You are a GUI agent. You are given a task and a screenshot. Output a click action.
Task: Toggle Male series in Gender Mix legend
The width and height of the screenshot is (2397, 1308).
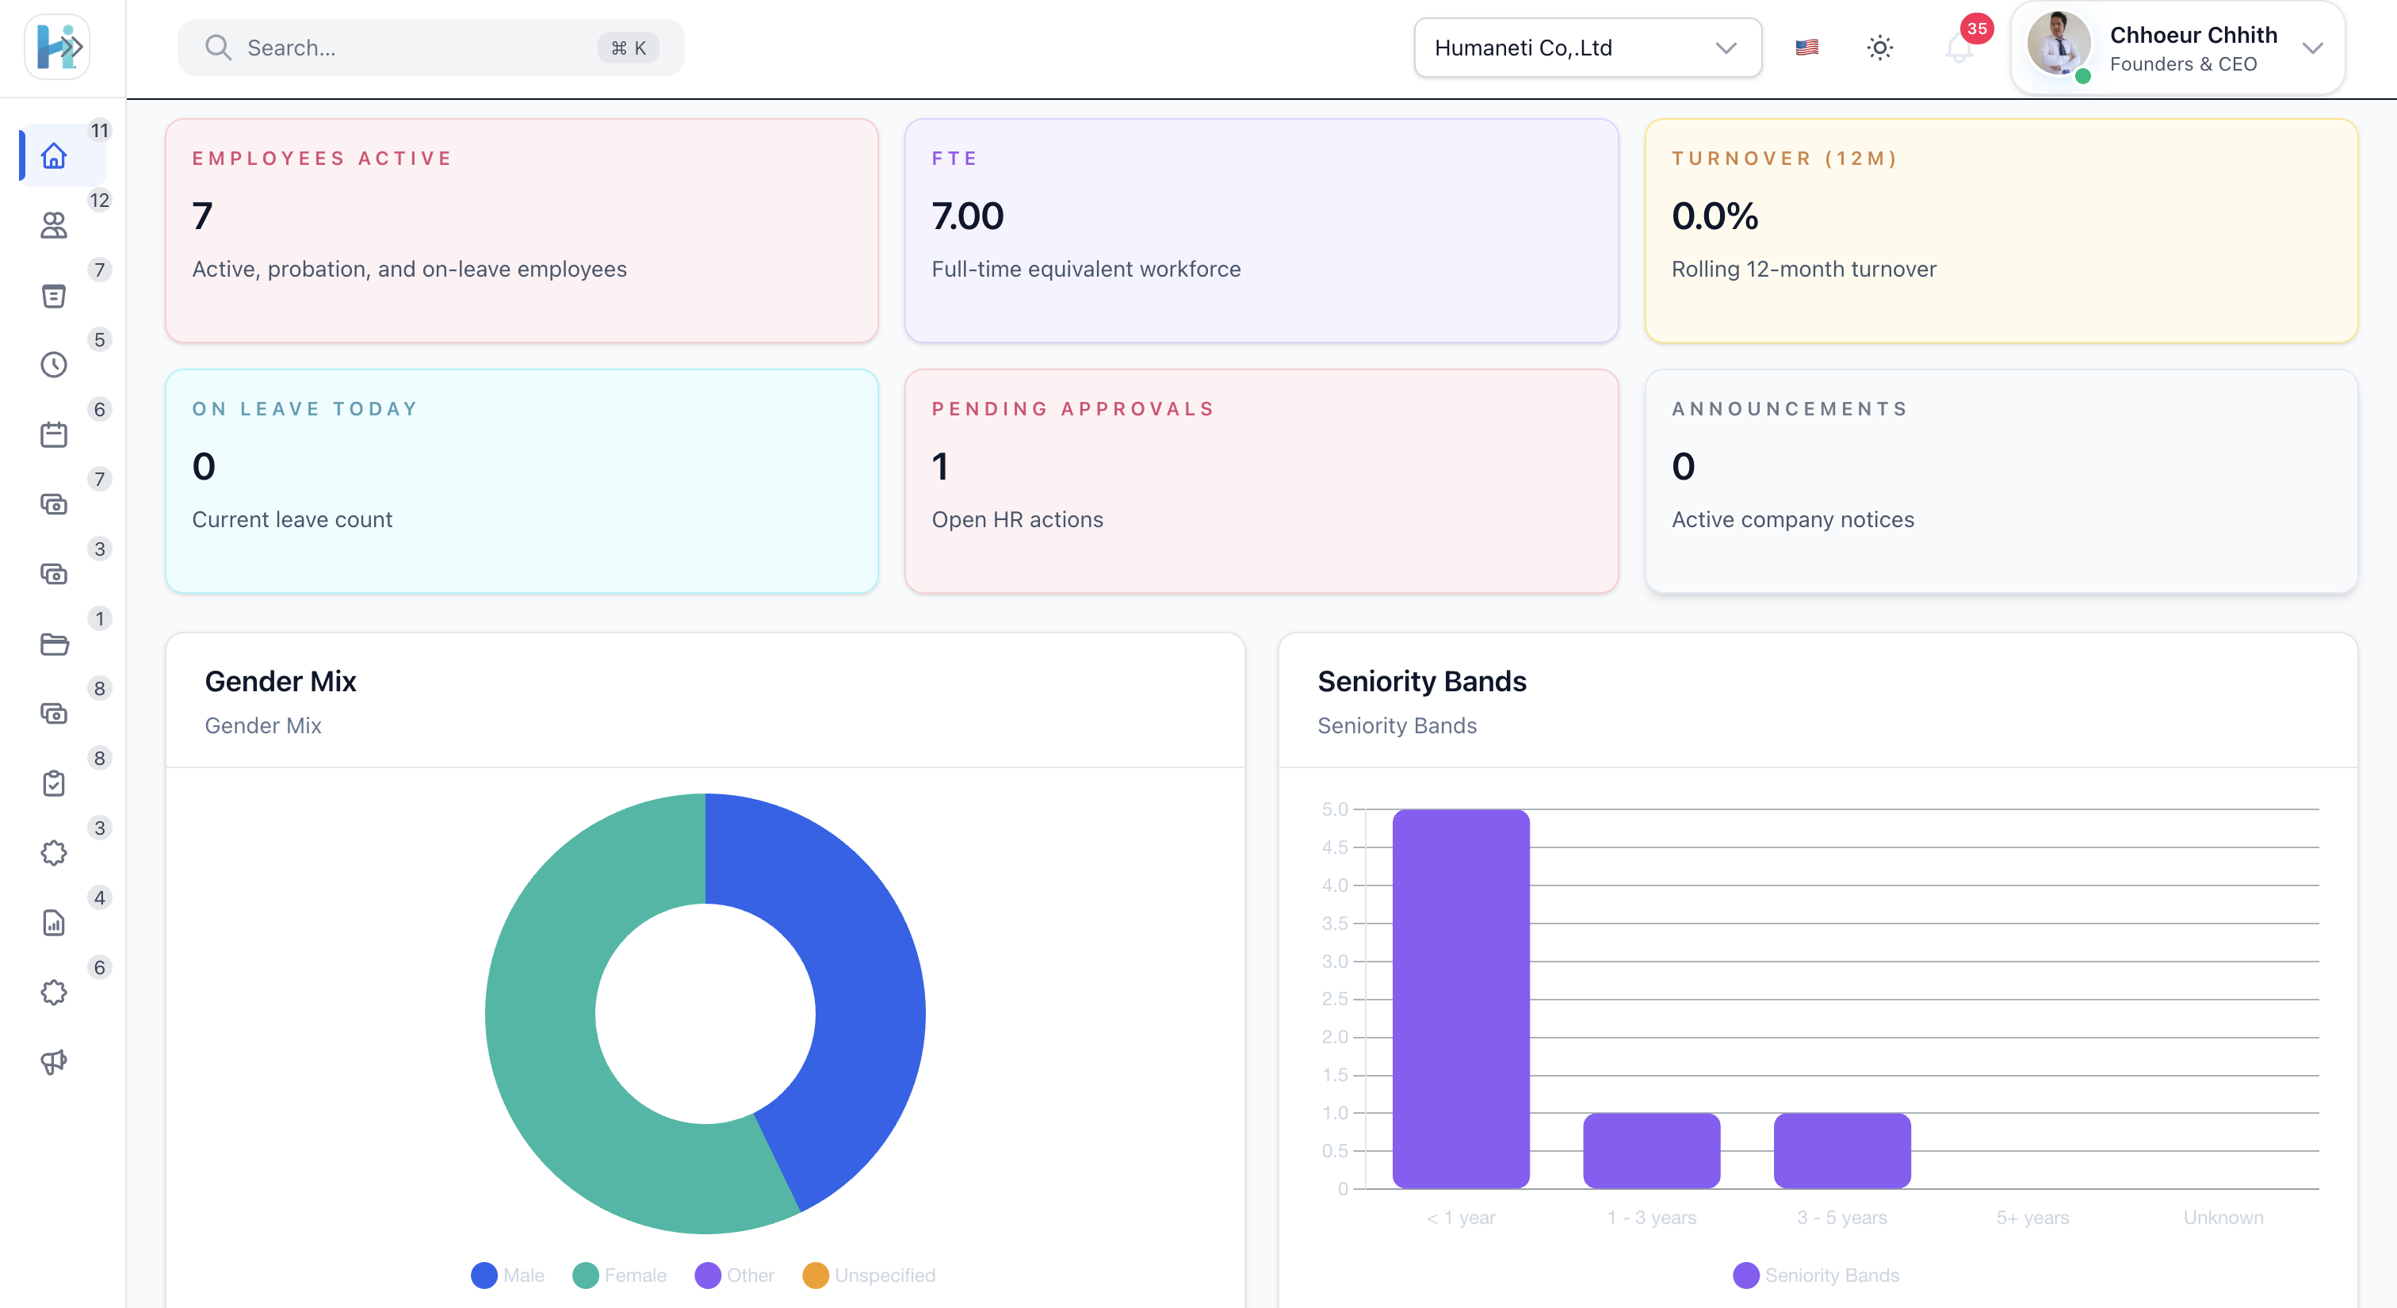(508, 1275)
